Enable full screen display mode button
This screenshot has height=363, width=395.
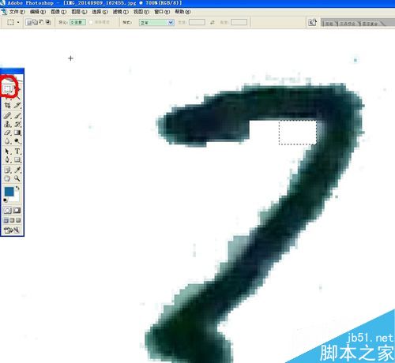pyautogui.click(x=18, y=220)
